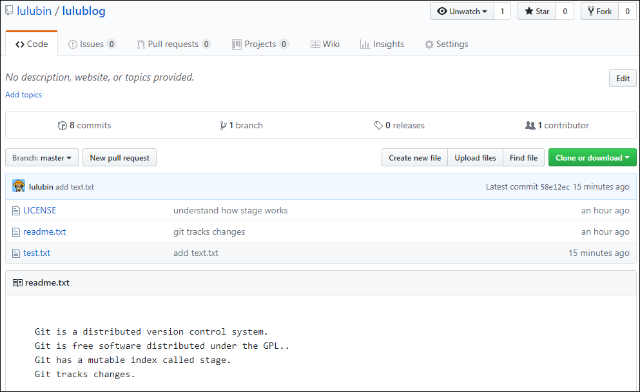Screen dimensions: 640x392
Task: Open the readme.txt file link
Action: click(44, 232)
